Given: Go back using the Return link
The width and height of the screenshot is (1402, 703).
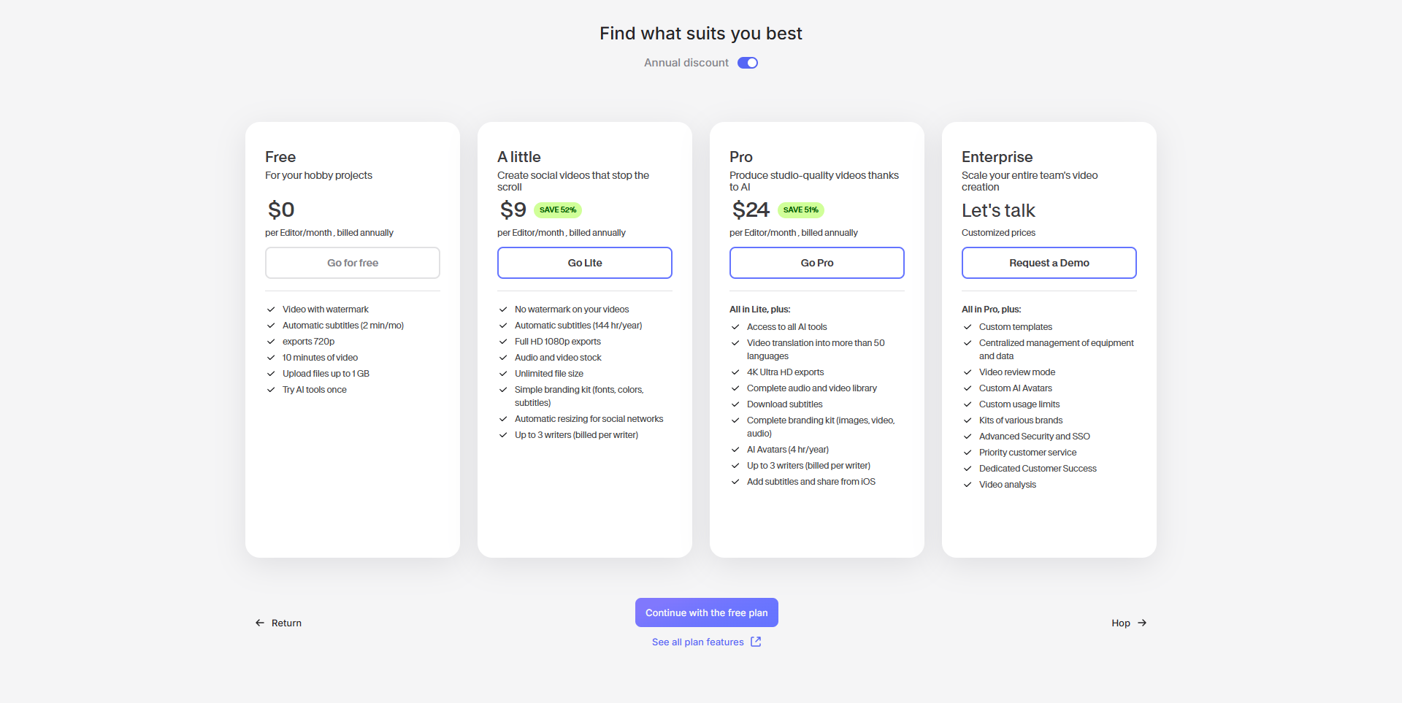Looking at the screenshot, I should [286, 623].
